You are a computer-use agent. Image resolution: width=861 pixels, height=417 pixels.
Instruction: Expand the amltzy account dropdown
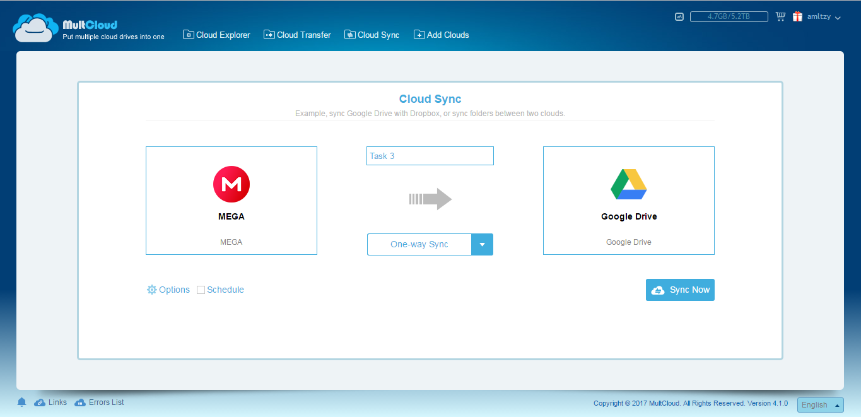(x=824, y=17)
